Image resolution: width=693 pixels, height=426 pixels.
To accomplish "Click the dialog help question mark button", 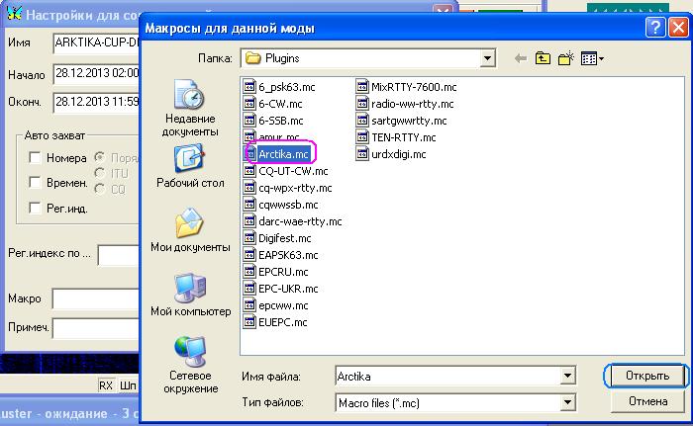I will point(655,28).
